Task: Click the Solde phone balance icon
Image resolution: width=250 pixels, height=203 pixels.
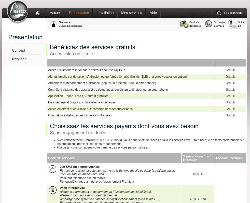Action: [x=232, y=24]
